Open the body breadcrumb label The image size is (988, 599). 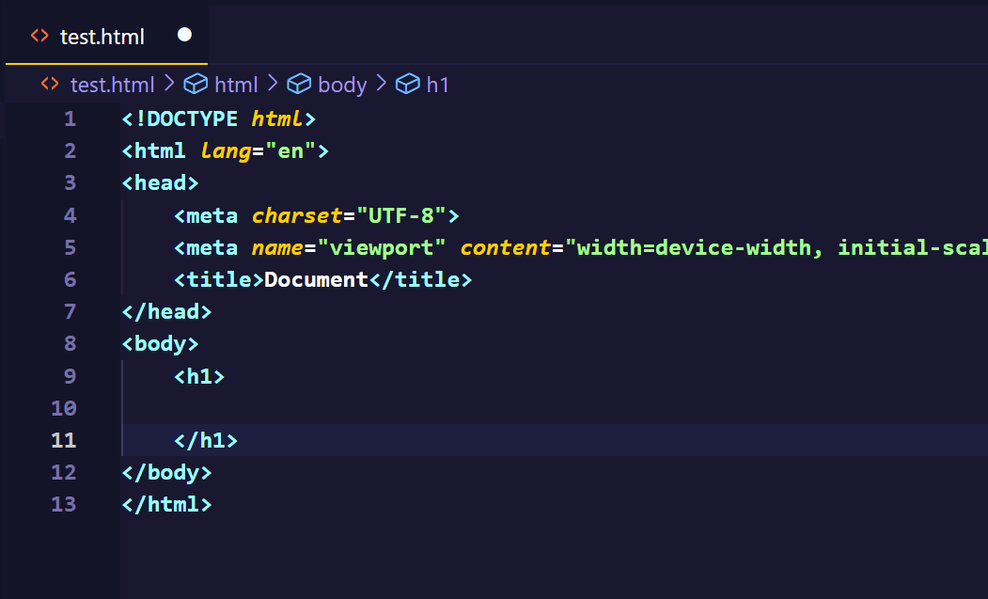tap(342, 85)
